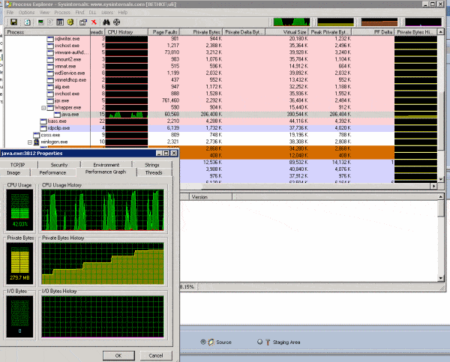The height and width of the screenshot is (362, 450).
Task: Collapse the winlogon.exe tree node
Action: pos(30,142)
